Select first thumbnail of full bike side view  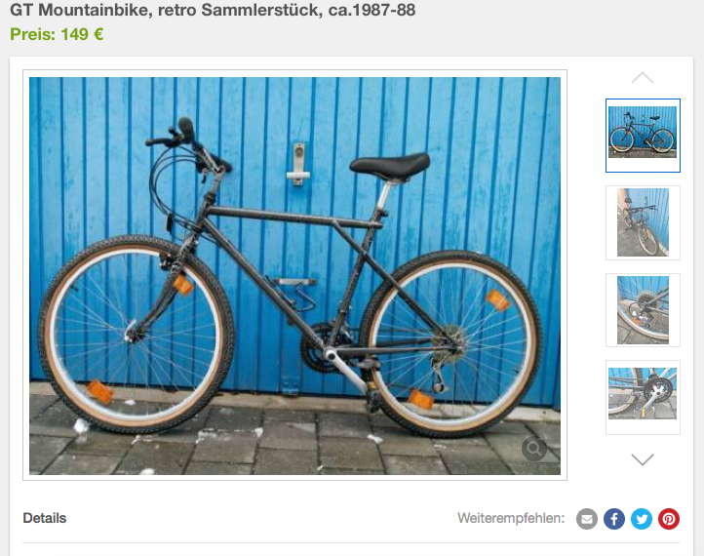tap(643, 136)
